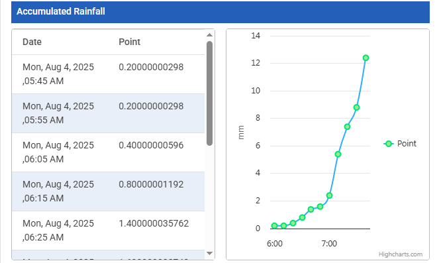Click the scroll up arrow in rainfall table
This screenshot has height=263, width=439.
(x=209, y=35)
